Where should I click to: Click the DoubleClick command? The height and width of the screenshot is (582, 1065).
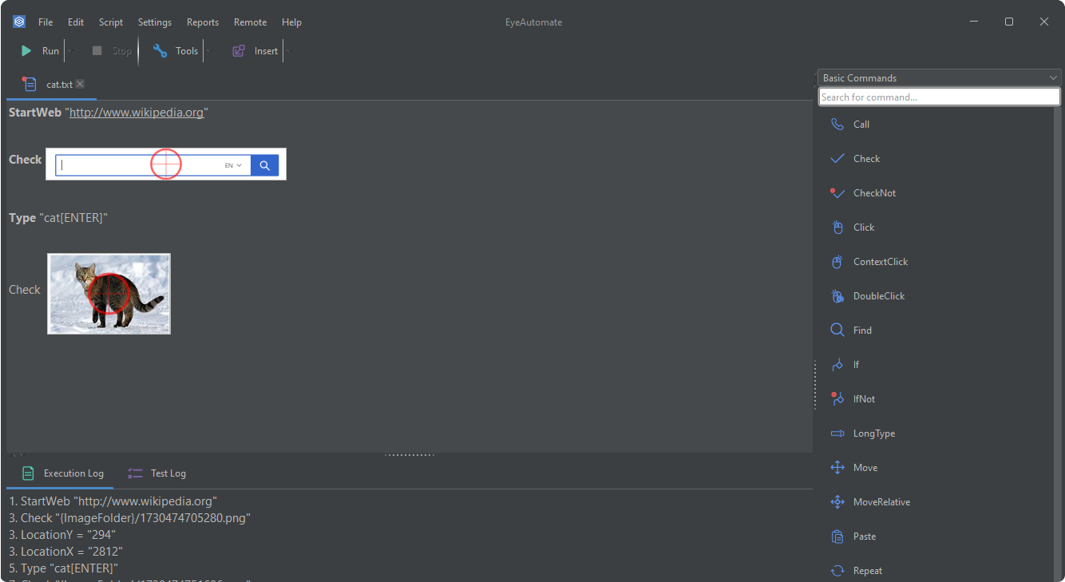tap(878, 296)
